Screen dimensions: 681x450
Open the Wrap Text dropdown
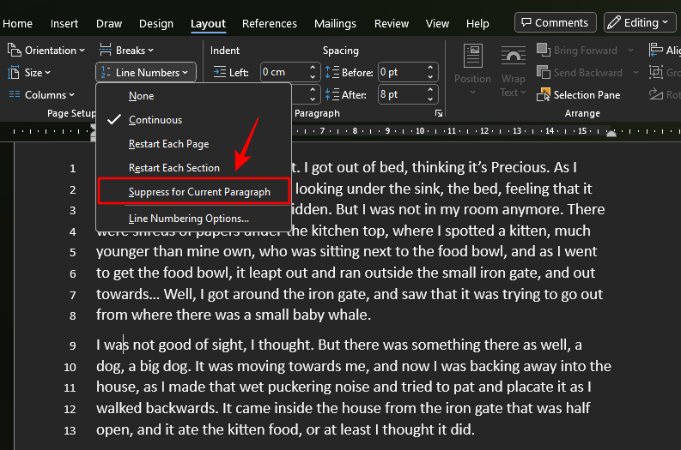click(x=513, y=71)
